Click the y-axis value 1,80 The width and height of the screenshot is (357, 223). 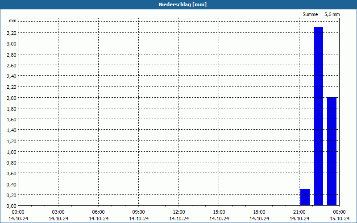point(12,109)
